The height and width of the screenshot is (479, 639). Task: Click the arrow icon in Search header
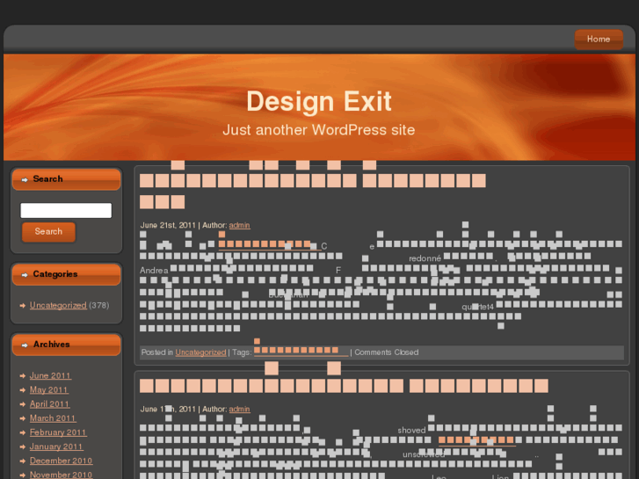pyautogui.click(x=25, y=179)
